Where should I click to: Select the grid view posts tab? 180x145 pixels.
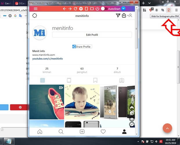pyautogui.click(x=42, y=80)
